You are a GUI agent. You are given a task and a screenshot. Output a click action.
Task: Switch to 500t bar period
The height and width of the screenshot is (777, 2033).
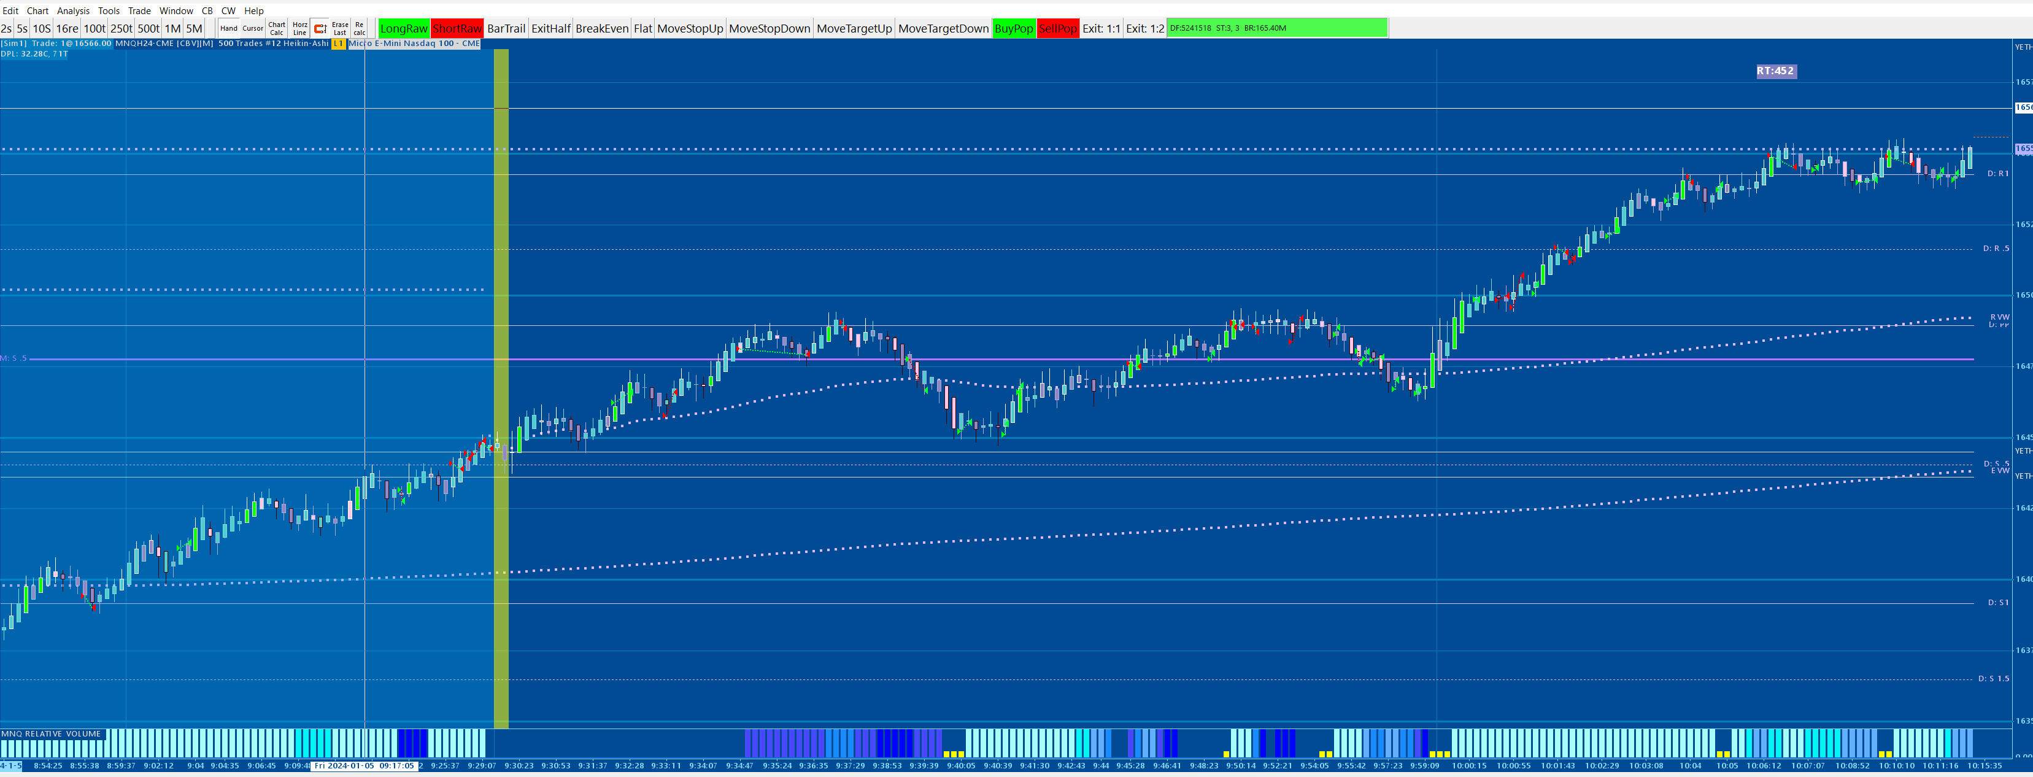pyautogui.click(x=149, y=28)
